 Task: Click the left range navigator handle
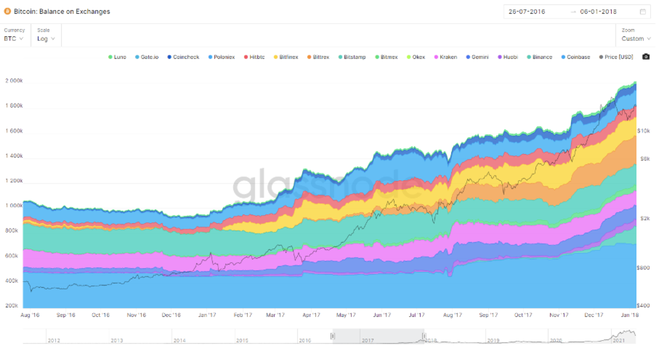pos(333,336)
